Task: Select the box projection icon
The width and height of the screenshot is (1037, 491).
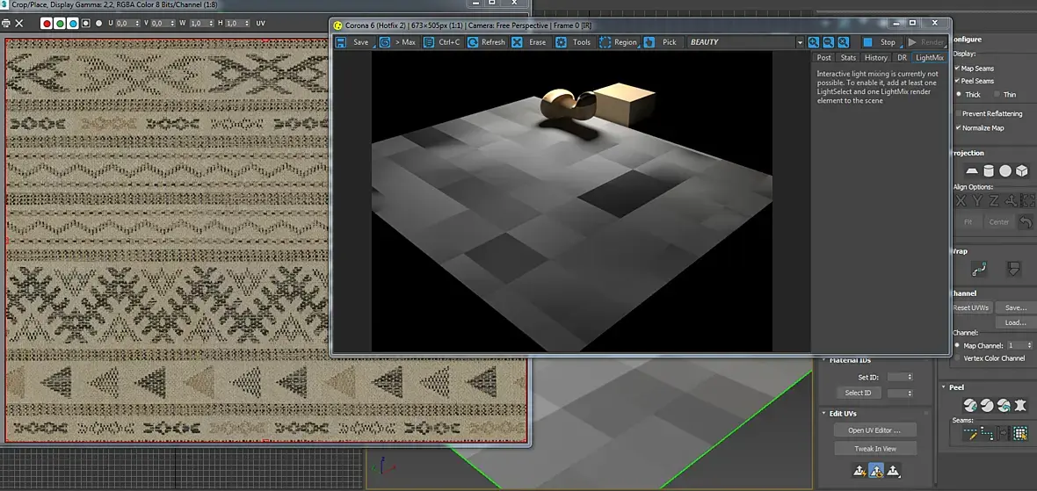Action: 1021,170
